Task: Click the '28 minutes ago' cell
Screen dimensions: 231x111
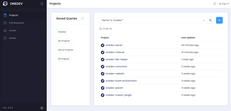Action: point(190,45)
